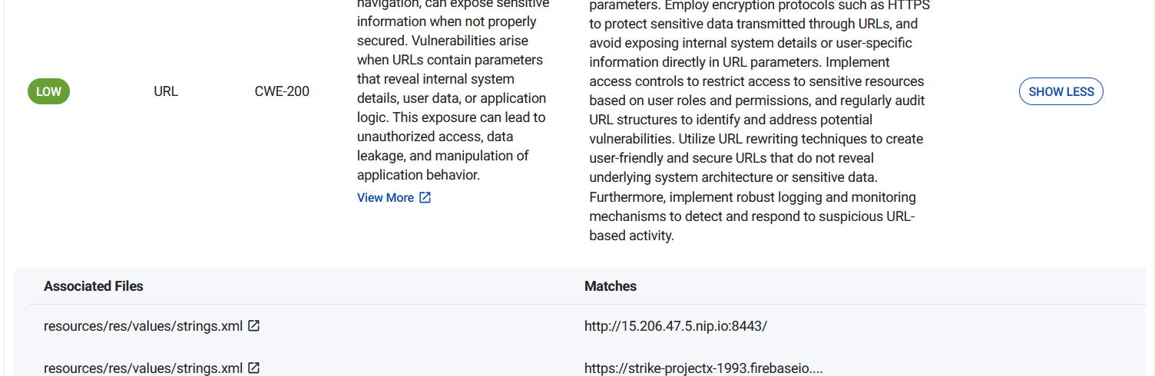
Task: Click the 'based activity.' closing remediation text
Action: [631, 236]
